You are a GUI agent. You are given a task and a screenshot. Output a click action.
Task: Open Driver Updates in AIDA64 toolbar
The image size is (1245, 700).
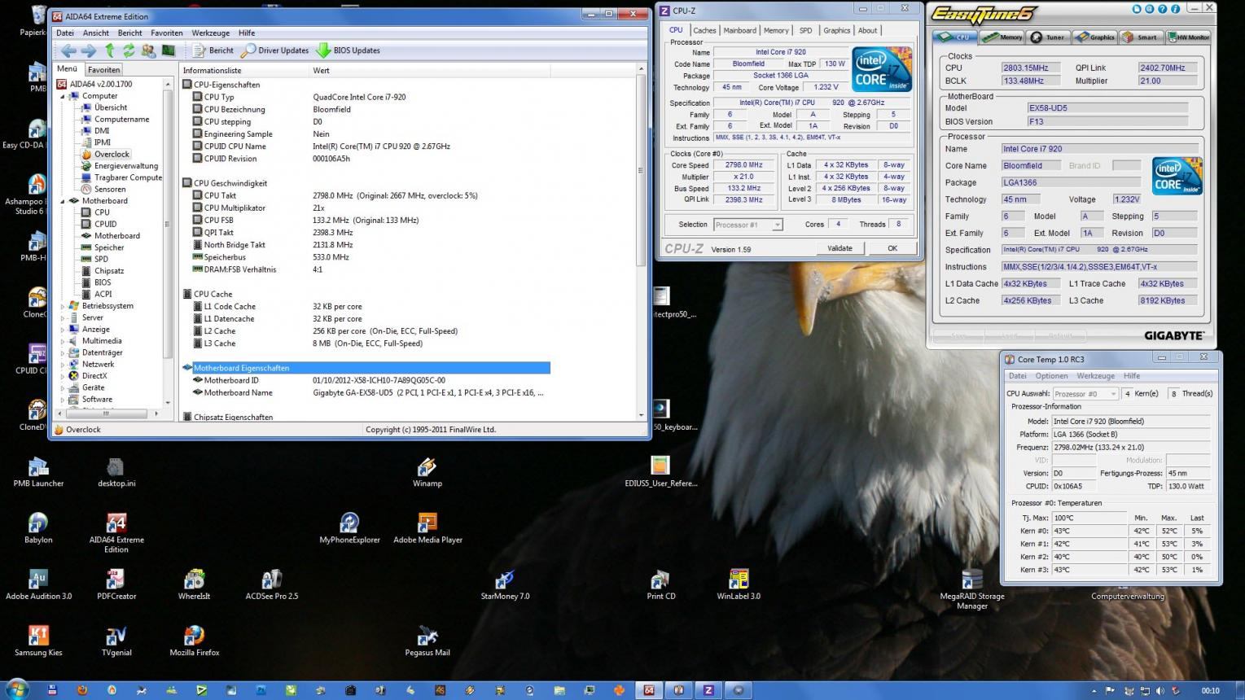coord(274,50)
